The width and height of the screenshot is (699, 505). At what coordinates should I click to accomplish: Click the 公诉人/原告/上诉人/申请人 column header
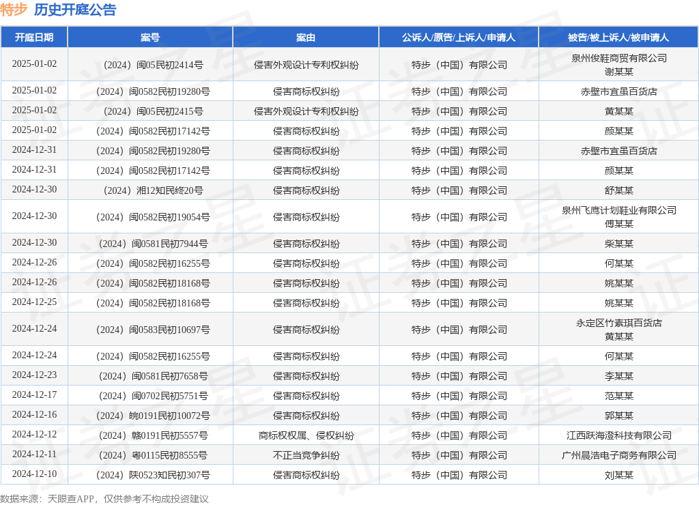point(459,38)
